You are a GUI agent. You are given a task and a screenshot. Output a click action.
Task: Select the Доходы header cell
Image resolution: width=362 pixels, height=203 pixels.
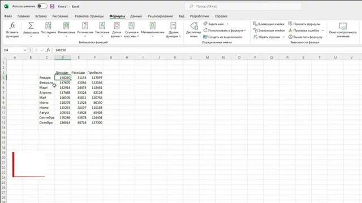[63, 73]
